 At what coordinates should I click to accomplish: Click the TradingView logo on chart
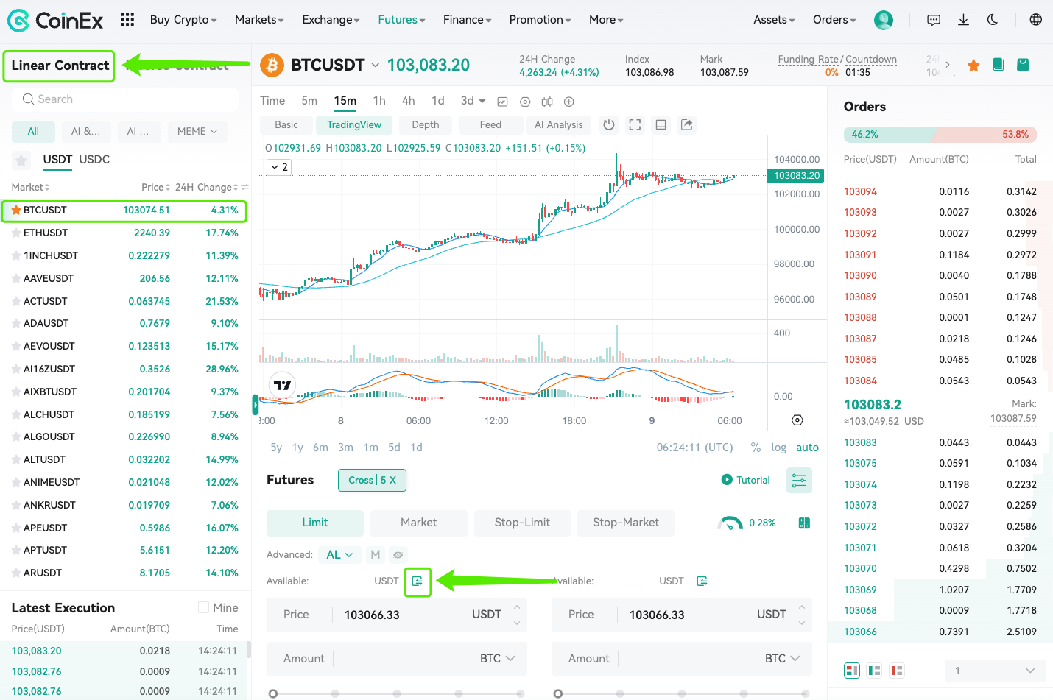tap(283, 385)
